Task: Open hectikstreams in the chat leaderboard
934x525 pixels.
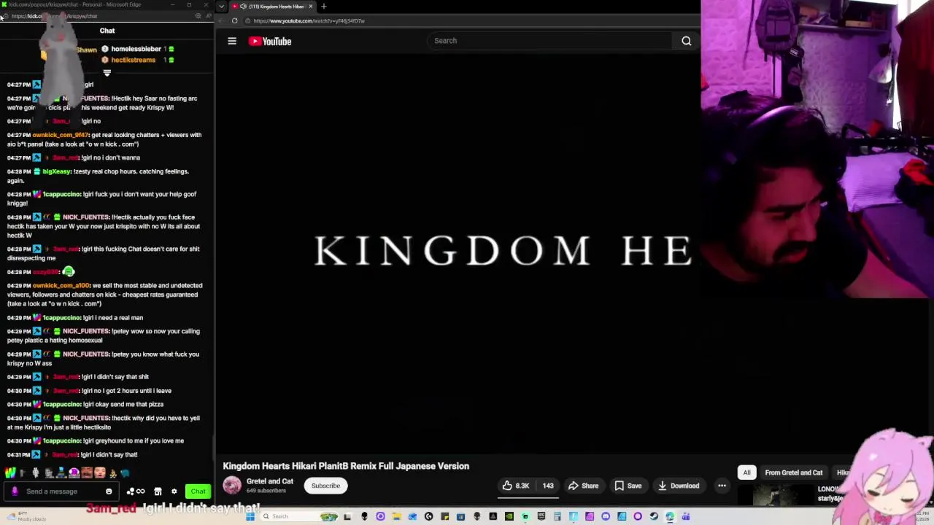Action: (x=133, y=60)
